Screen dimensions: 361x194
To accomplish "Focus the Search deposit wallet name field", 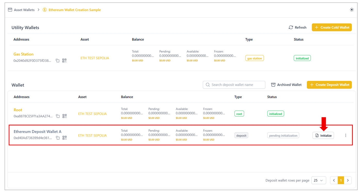I will pos(234,85).
